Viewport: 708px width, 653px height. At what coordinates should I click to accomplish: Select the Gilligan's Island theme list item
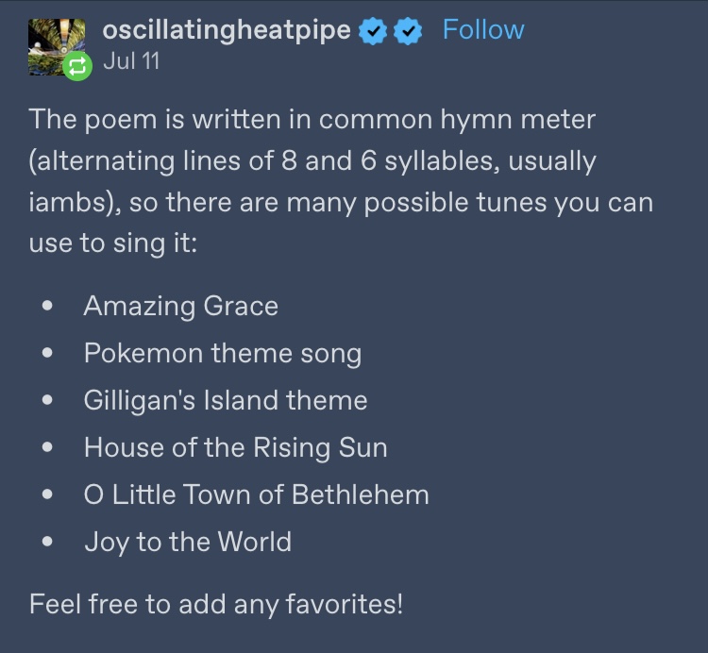(x=226, y=400)
